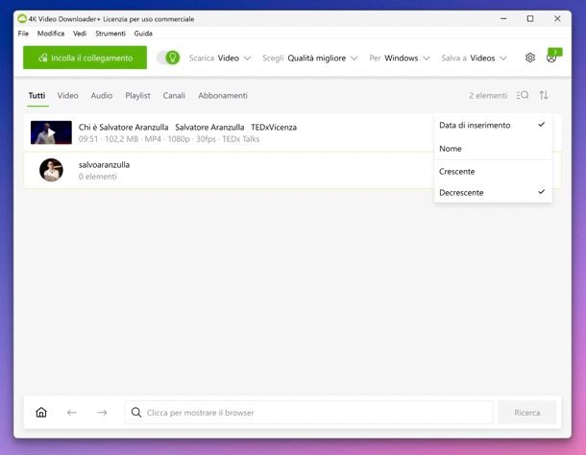Expand the Salva a Videos dropdown

pos(474,58)
